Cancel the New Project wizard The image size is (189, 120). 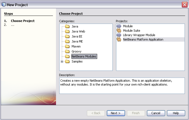(156, 113)
